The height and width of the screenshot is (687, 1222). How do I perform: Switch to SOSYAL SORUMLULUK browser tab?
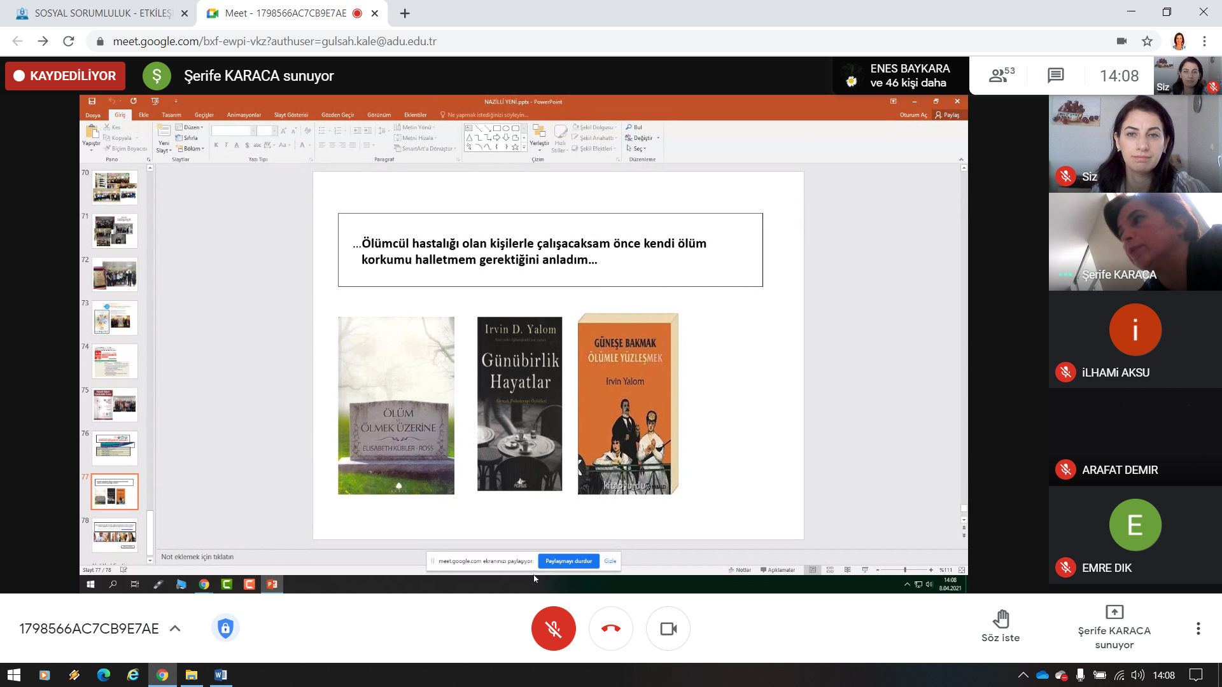coord(102,13)
